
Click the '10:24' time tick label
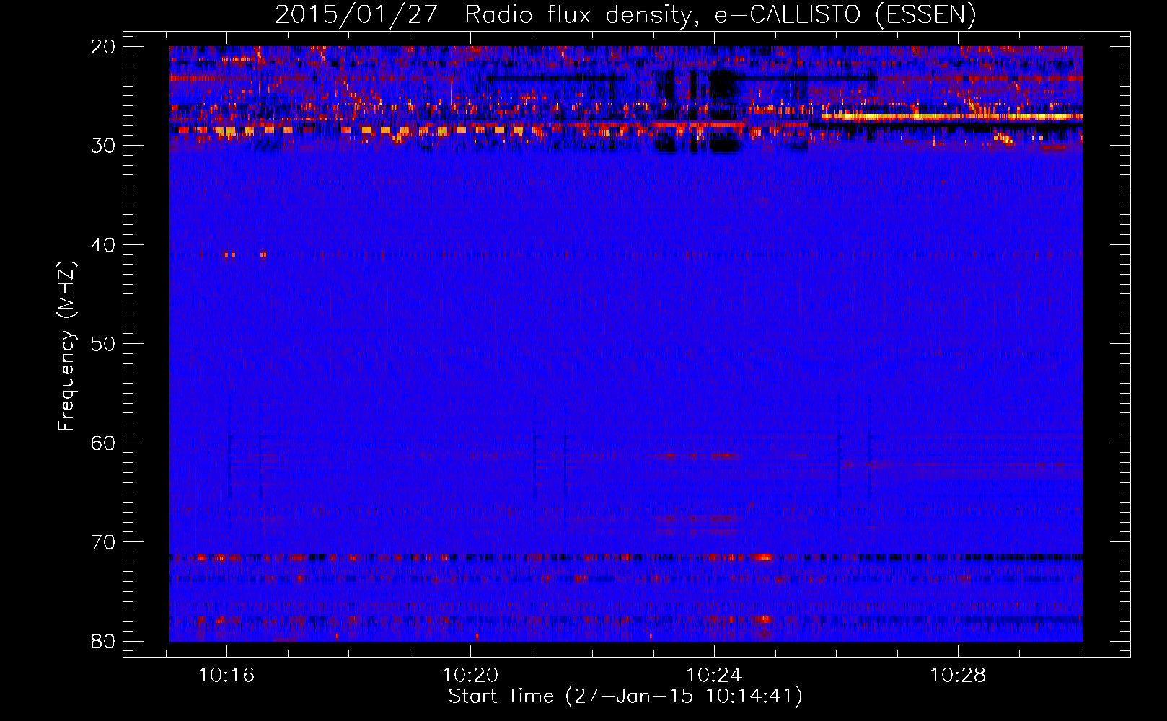[x=714, y=676]
